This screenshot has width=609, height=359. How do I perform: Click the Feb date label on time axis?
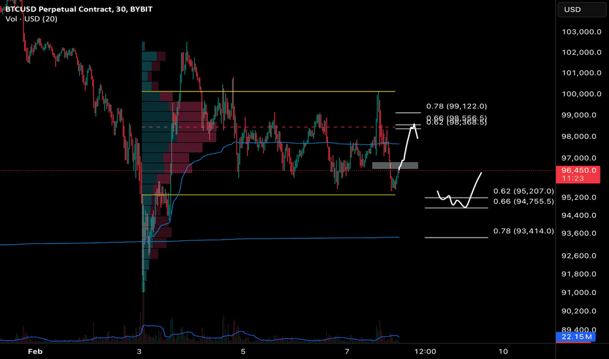click(35, 352)
